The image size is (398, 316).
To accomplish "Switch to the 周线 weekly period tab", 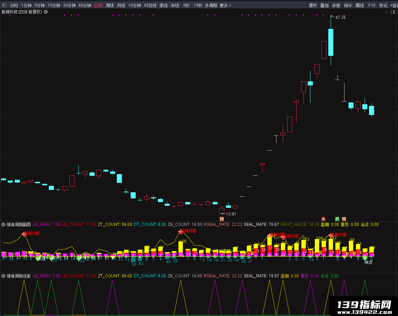I will (x=110, y=5).
